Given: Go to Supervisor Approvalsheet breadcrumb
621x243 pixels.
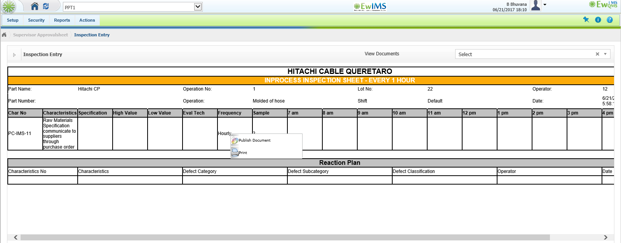Looking at the screenshot, I should pyautogui.click(x=40, y=35).
